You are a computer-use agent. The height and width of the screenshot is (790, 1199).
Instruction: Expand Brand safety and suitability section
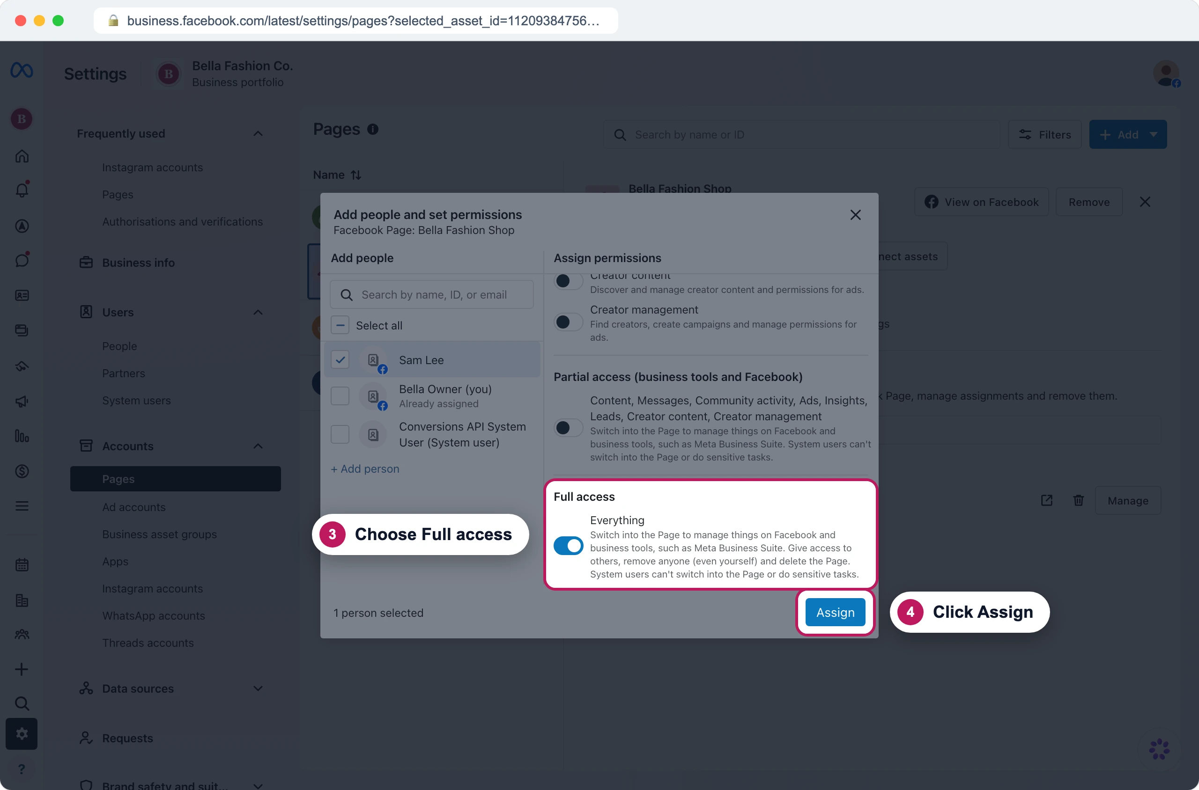[x=258, y=785]
